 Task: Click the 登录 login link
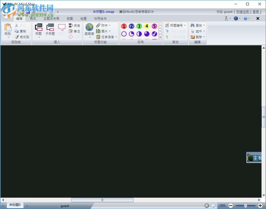[x=256, y=12]
